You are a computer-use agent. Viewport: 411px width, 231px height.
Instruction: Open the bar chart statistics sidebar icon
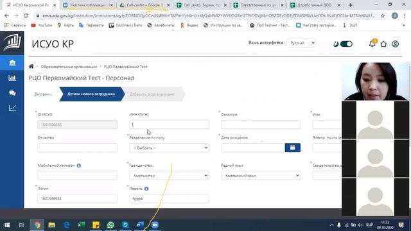tap(12, 78)
